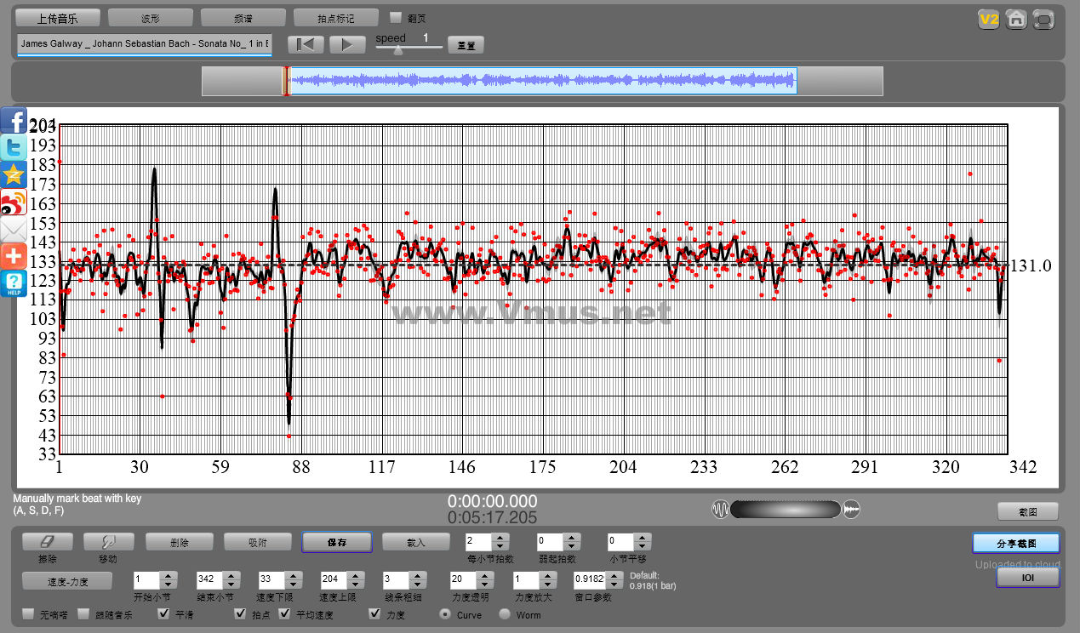The image size is (1080, 633).
Task: Click the 开始小节 start-bar value field showing 1
Action: [146, 580]
